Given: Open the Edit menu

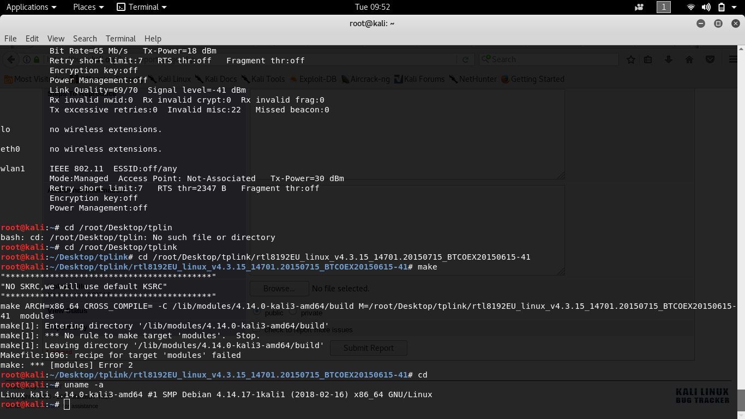Looking at the screenshot, I should (x=32, y=38).
